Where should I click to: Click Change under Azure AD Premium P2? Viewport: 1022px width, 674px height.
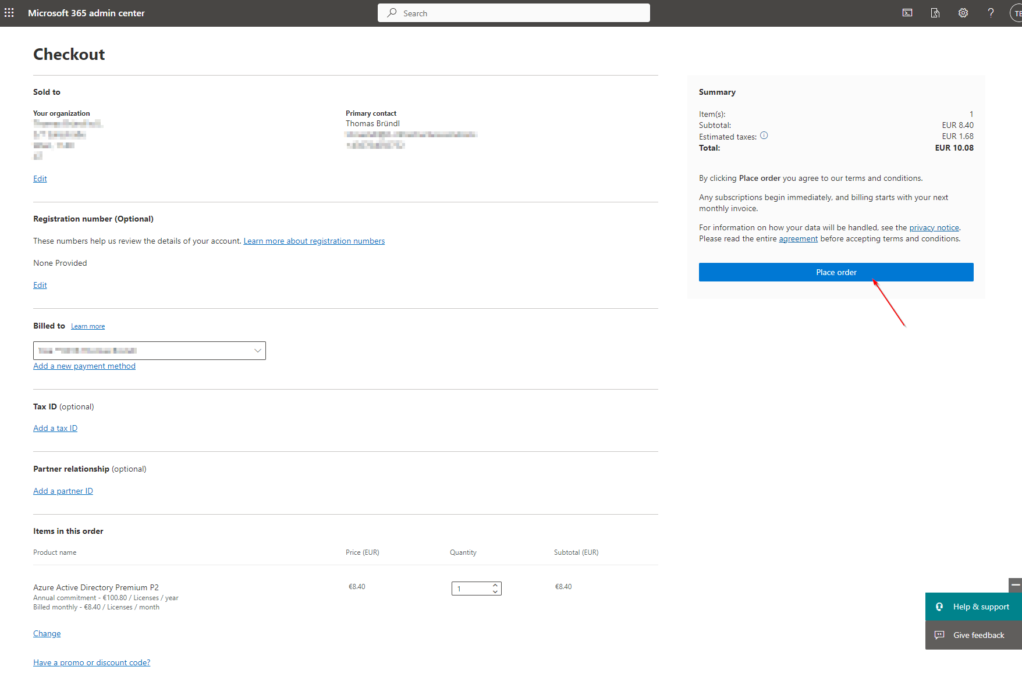[47, 633]
